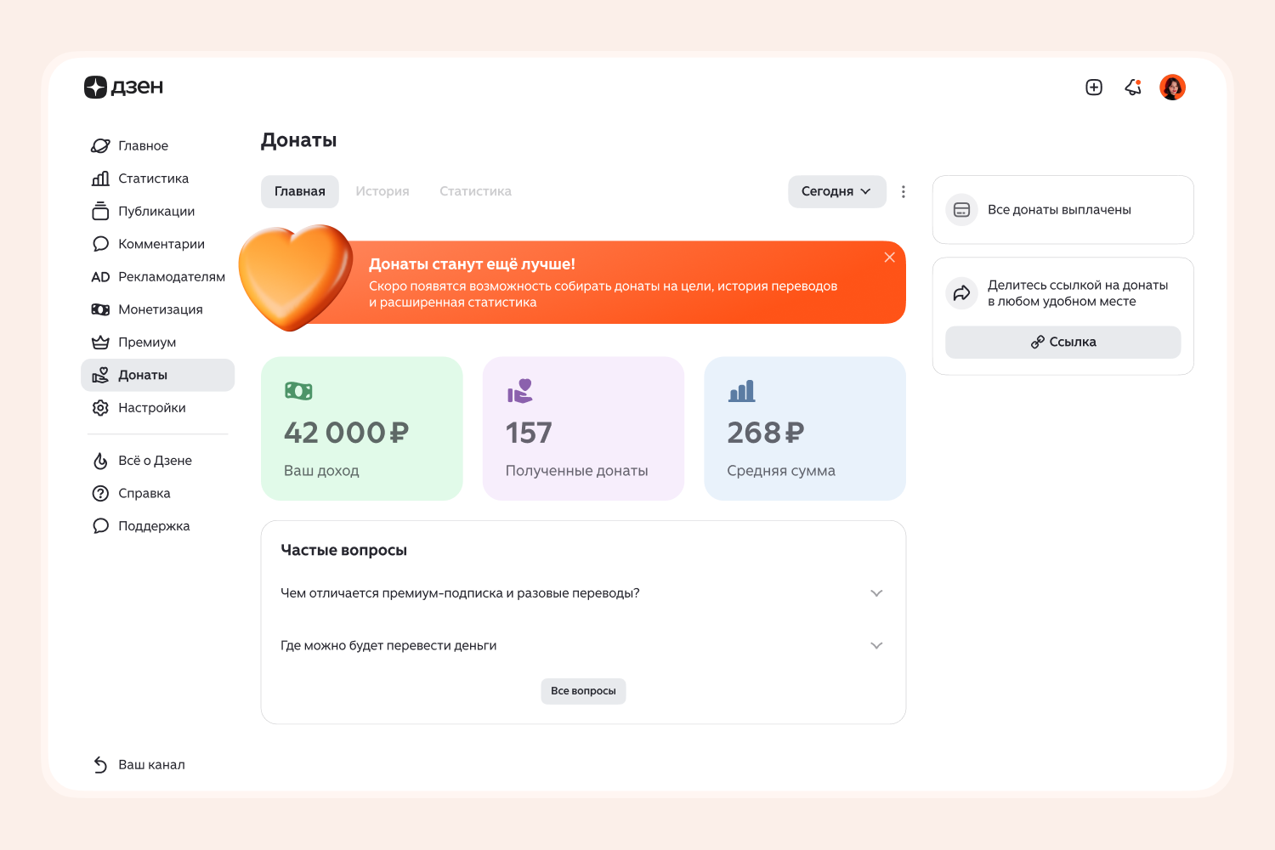
Task: Open Premium crown sidebar item
Action: (146, 343)
